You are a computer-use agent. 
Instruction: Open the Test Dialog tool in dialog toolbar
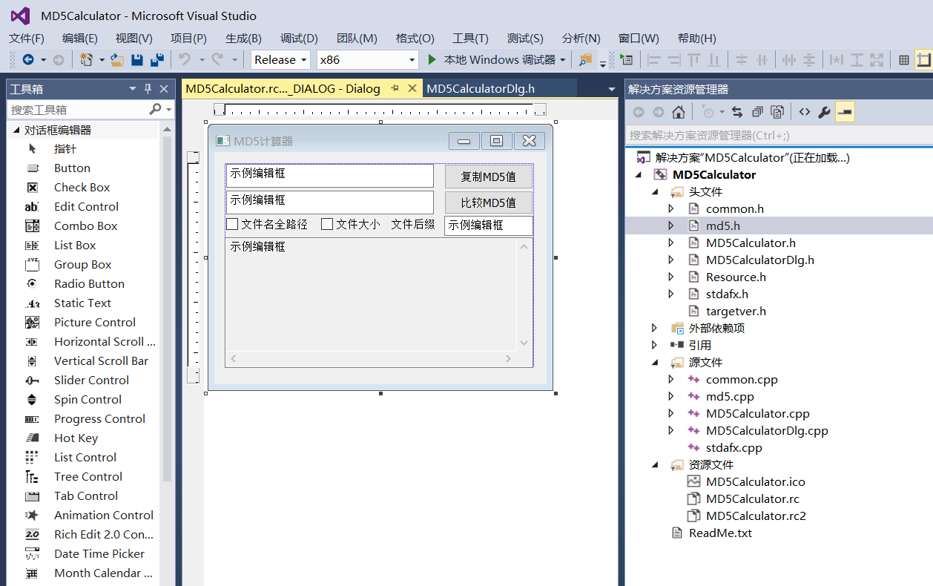(627, 59)
